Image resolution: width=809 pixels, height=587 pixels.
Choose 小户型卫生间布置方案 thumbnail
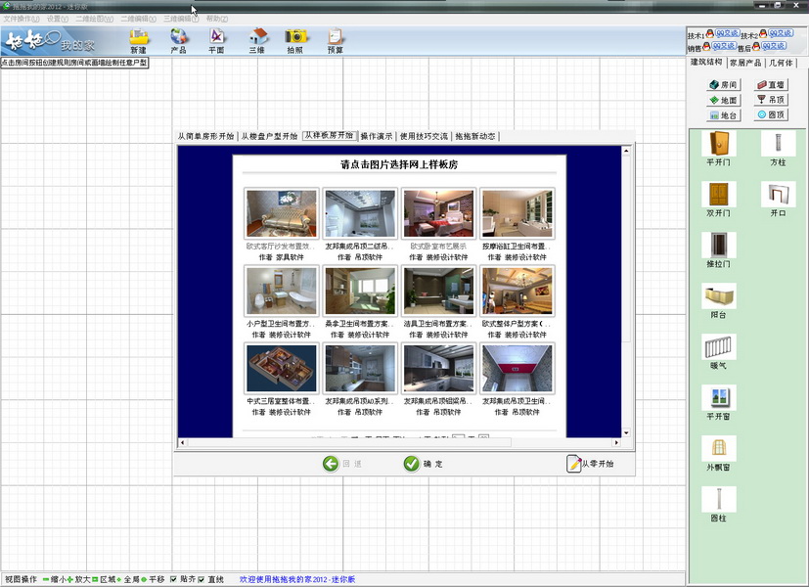[x=282, y=291]
